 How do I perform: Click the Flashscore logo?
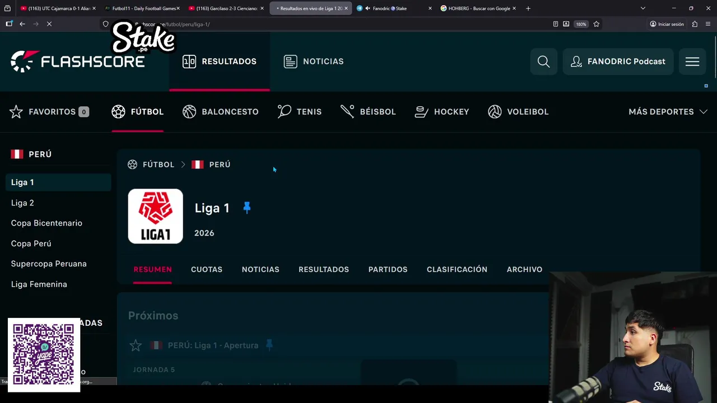[78, 62]
